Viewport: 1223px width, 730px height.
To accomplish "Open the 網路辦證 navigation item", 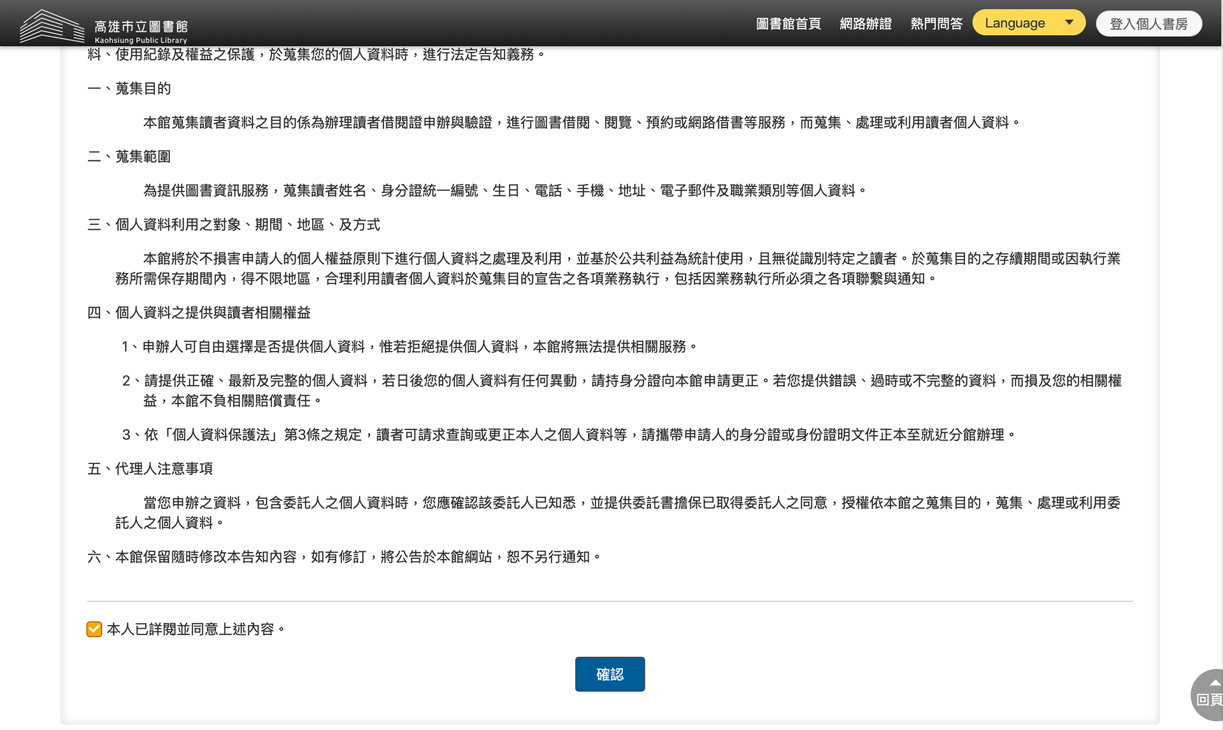I will (x=865, y=24).
